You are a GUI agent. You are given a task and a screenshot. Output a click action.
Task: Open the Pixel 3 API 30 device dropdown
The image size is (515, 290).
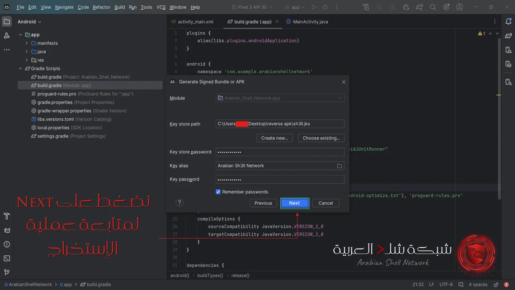[x=252, y=7]
